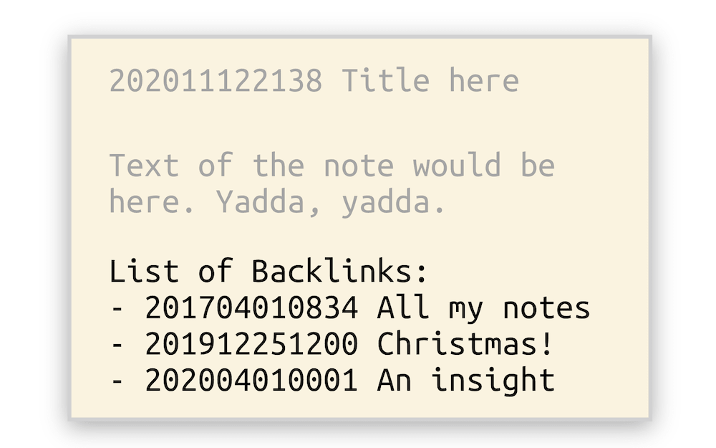The height and width of the screenshot is (448, 716).
Task: Open the backlink "All my notes"
Action: pos(483,308)
